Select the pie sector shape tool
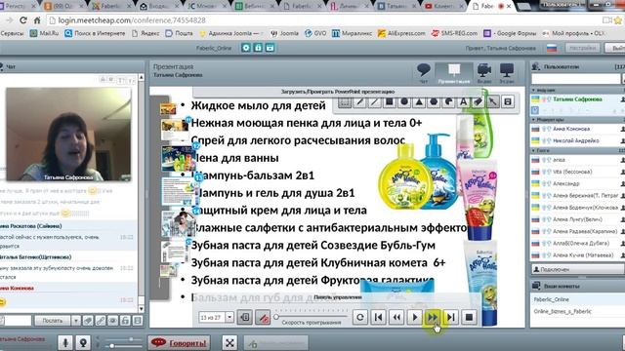This screenshot has height=351, width=625. point(448,101)
